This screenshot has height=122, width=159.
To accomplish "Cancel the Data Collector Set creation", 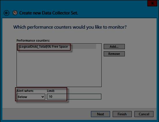I will tap(144, 114).
